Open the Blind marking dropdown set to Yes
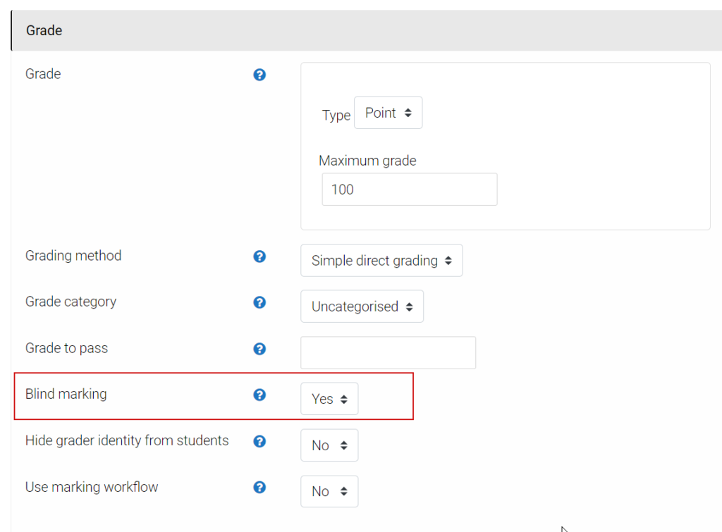 [x=329, y=398]
